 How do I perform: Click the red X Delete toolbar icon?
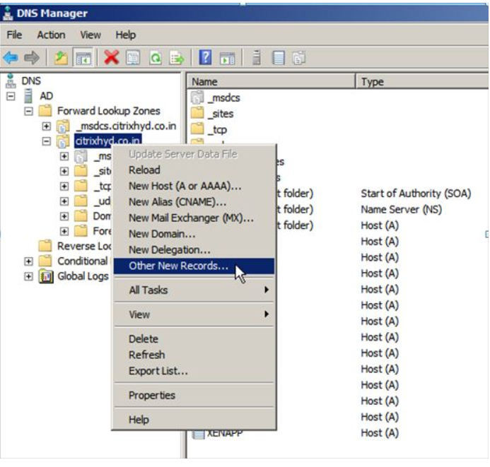111,58
